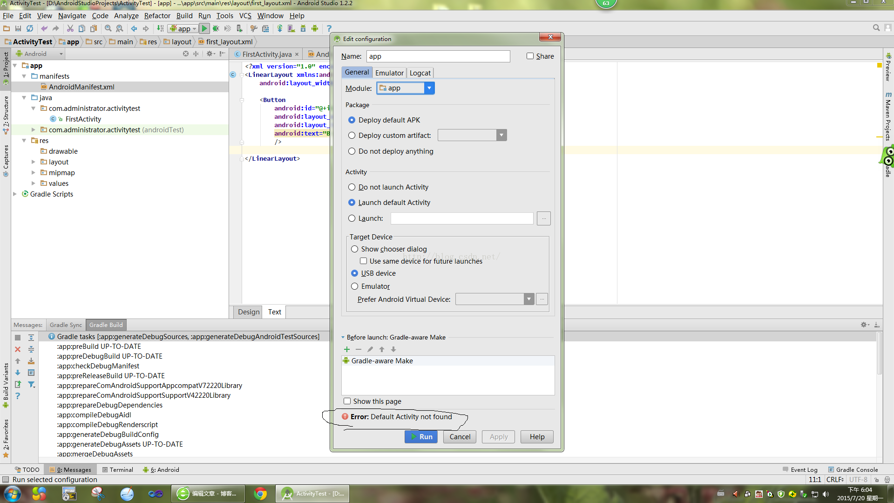The height and width of the screenshot is (503, 894).
Task: Click the browse button next to Launch field
Action: click(x=543, y=218)
